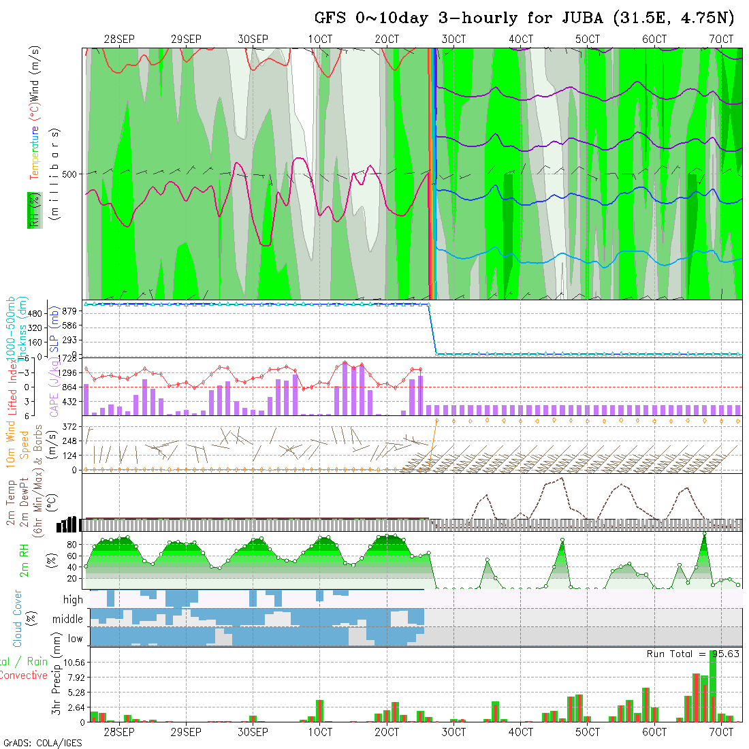Select the middle cloud cover row label
This screenshot has width=749, height=749.
(67, 620)
